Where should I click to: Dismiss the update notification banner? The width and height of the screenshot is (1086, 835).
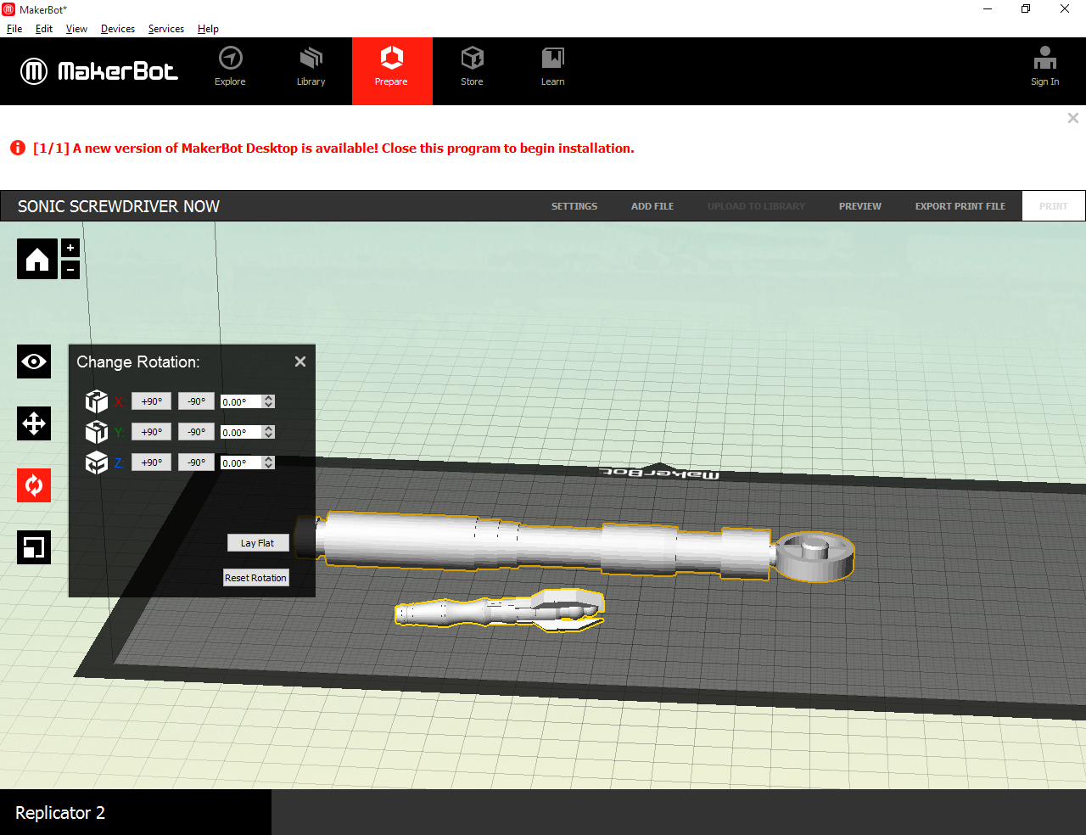point(1073,118)
